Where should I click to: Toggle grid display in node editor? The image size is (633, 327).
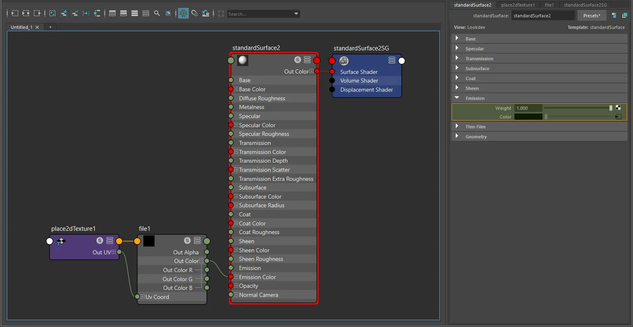coord(183,14)
